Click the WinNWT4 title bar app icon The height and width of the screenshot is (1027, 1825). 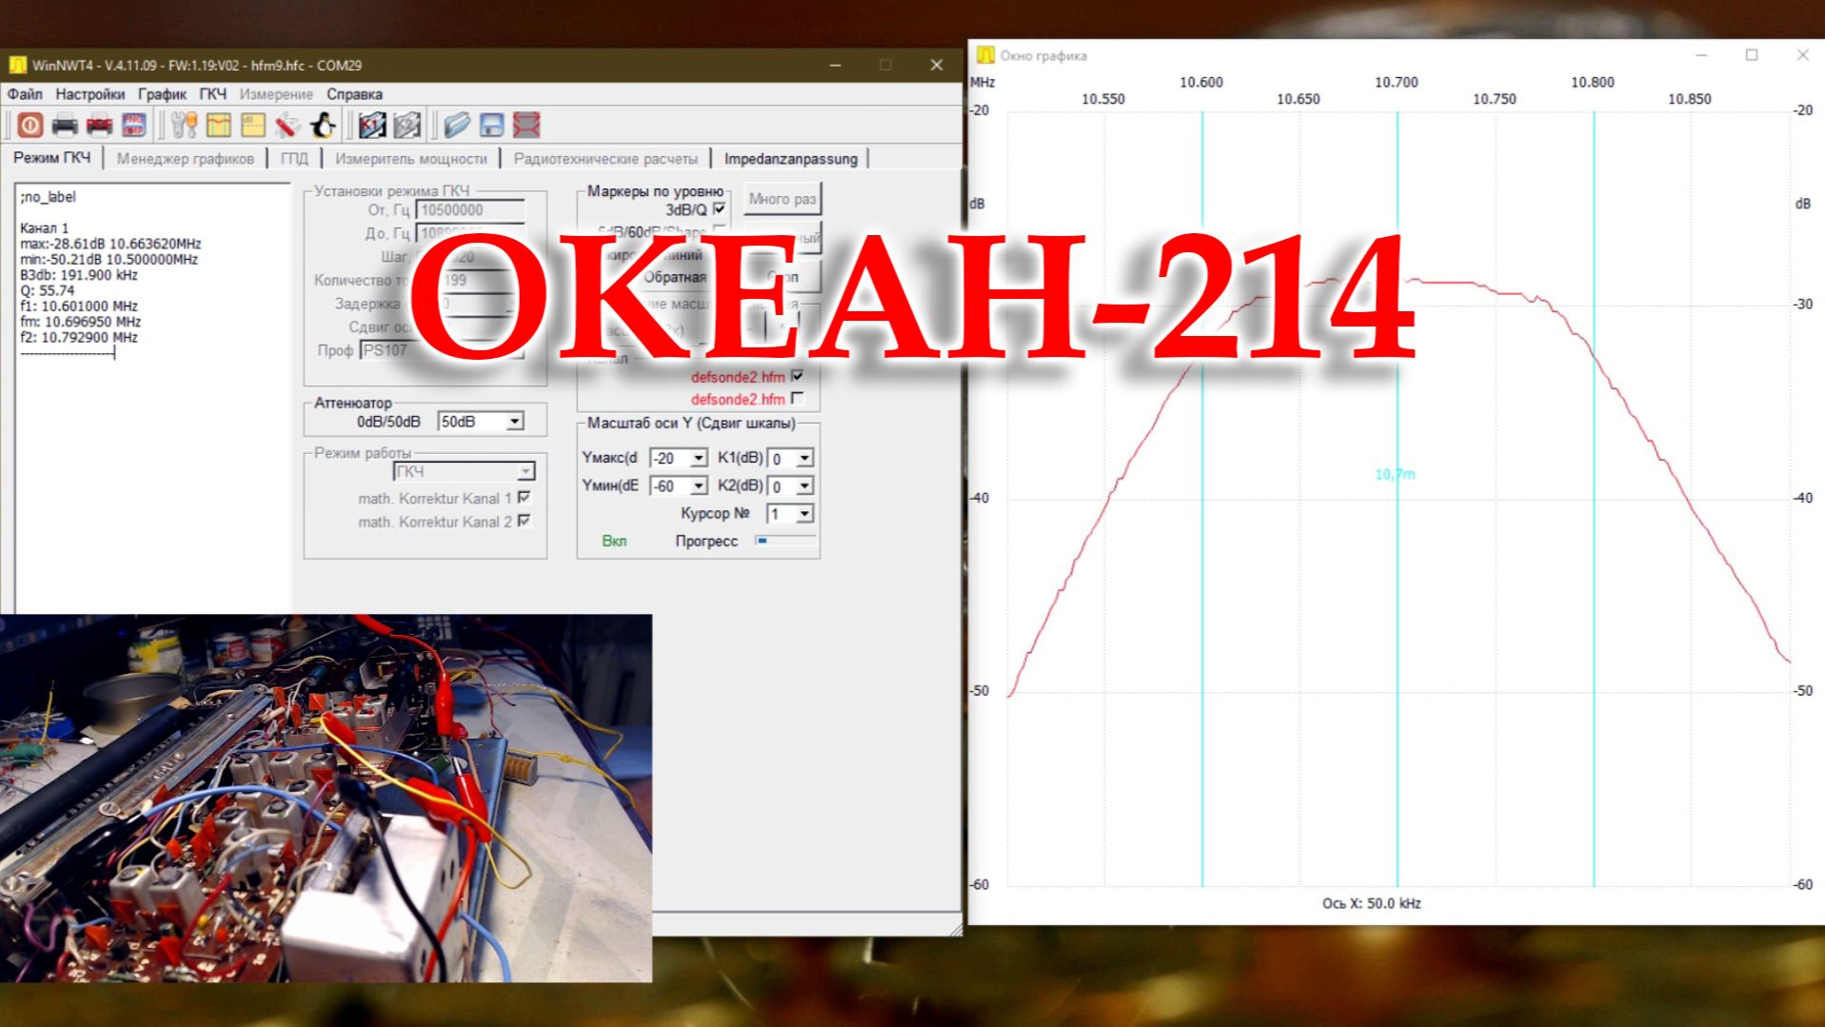pos(17,65)
